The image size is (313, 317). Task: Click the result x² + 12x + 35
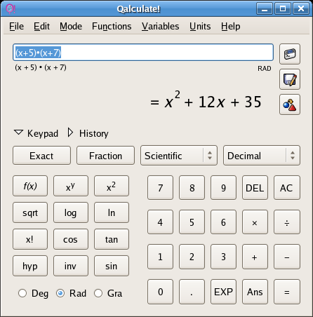(x=206, y=100)
